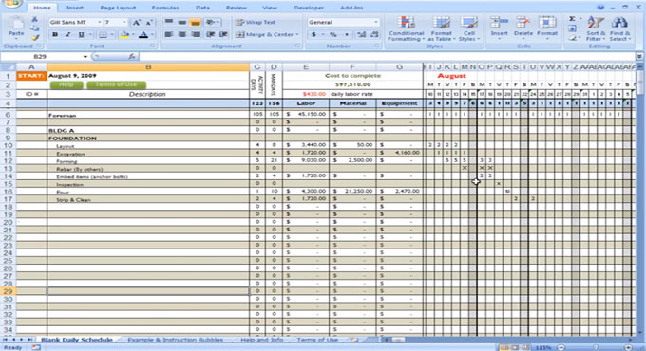Switch to the Page Layout tab
Viewport: 646px width, 351px height.
click(118, 8)
